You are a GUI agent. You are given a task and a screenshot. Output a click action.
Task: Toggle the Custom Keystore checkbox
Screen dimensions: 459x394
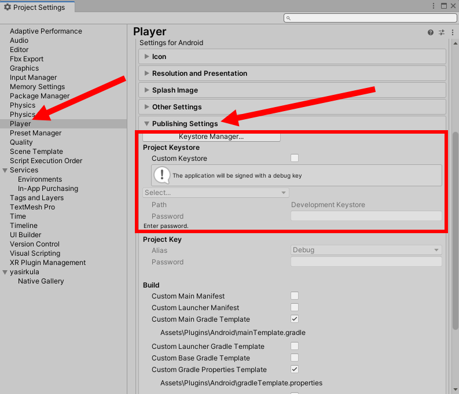point(295,158)
